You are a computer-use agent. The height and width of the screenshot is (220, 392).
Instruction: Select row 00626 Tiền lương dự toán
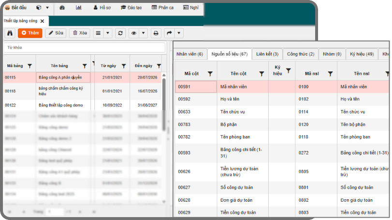pos(282,172)
